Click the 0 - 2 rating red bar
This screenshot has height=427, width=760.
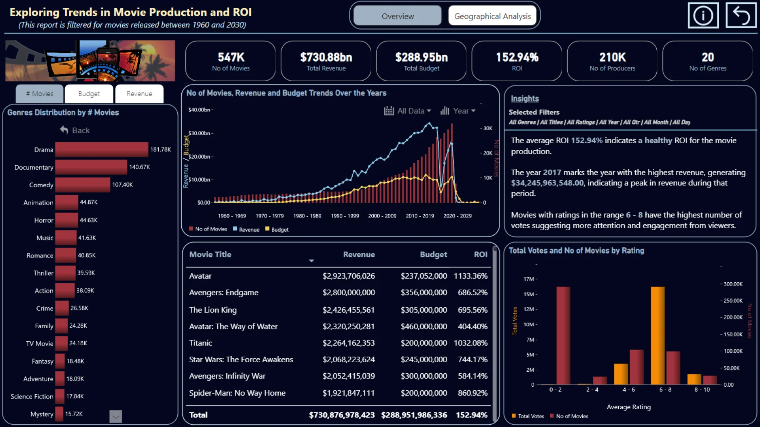(x=563, y=335)
